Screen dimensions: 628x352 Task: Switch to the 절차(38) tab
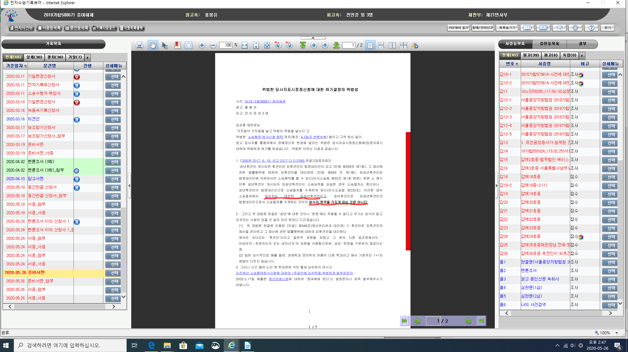click(55, 57)
